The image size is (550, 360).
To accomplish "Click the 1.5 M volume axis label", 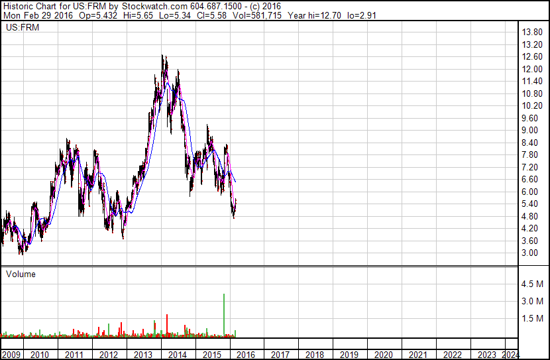I will pyautogui.click(x=533, y=318).
